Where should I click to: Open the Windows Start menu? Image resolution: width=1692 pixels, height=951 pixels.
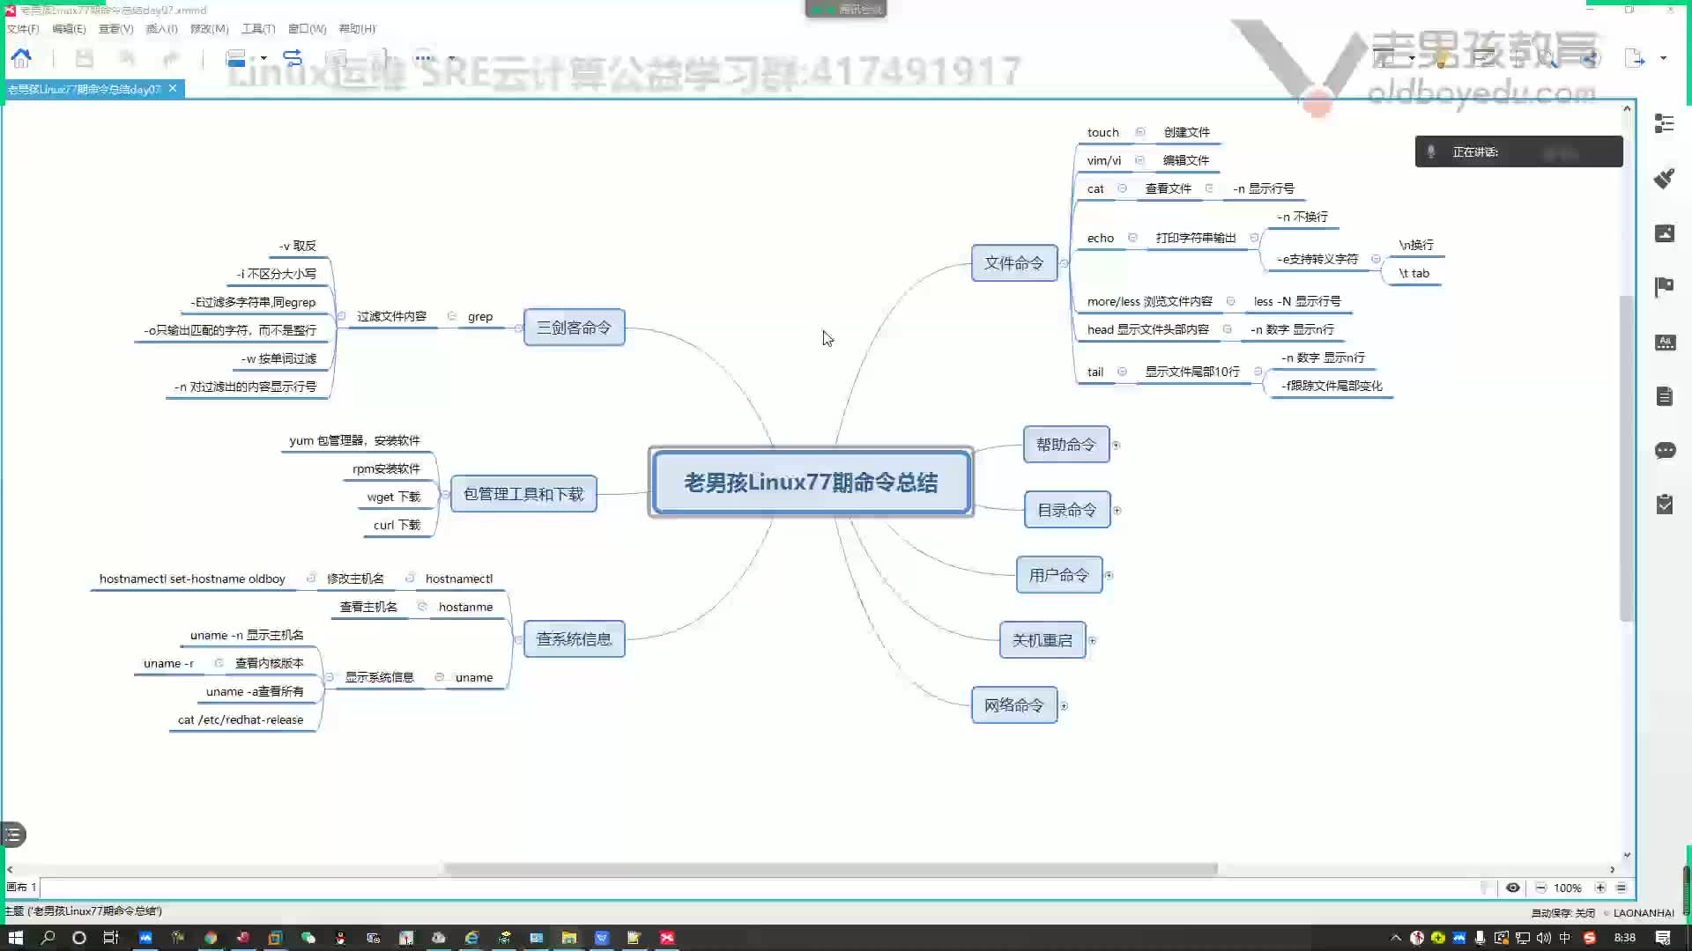click(x=15, y=938)
